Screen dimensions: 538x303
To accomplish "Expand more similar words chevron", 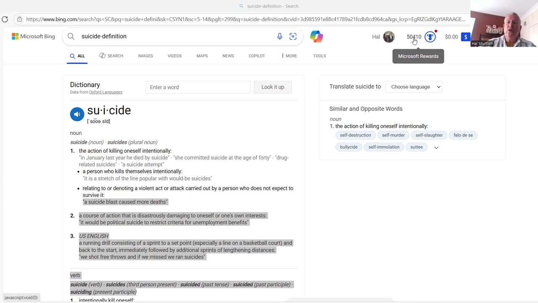I will tap(436, 147).
